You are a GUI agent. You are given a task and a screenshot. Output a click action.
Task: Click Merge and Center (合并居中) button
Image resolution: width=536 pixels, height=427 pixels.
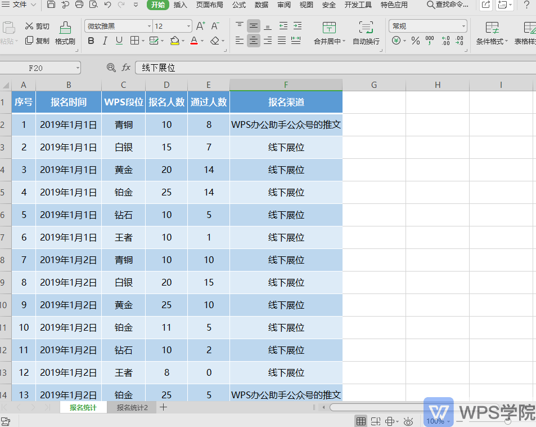[x=329, y=33]
